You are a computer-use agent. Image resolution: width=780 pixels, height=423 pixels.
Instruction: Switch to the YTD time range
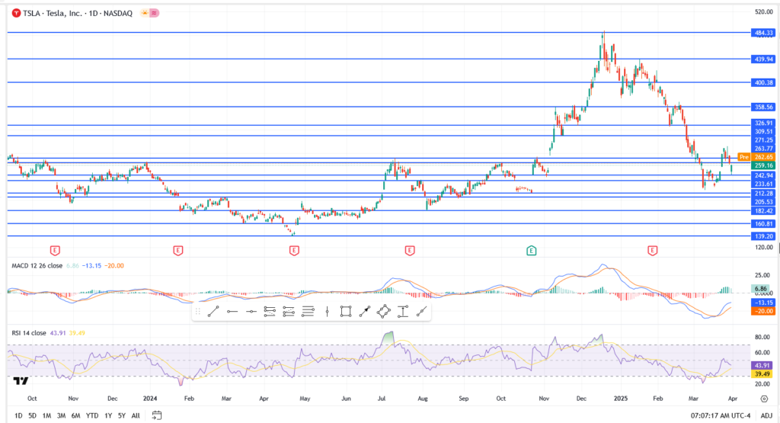(x=92, y=415)
